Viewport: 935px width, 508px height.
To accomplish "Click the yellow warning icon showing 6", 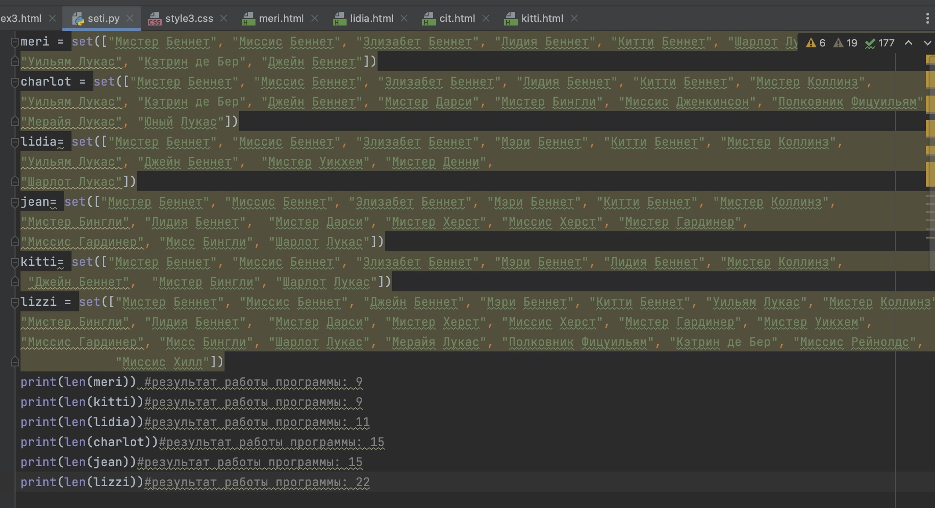I will coord(811,43).
